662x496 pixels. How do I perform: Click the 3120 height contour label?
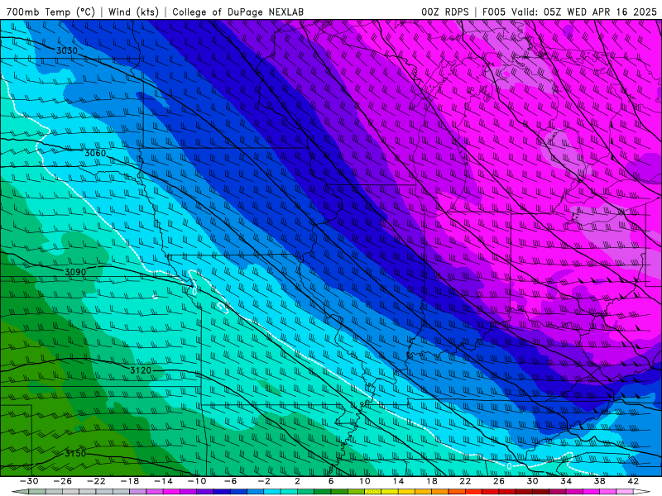click(141, 370)
